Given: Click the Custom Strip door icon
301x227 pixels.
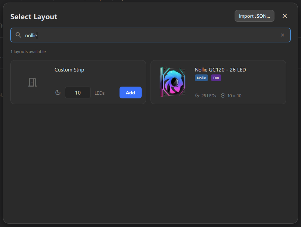Looking at the screenshot, I should (x=32, y=82).
